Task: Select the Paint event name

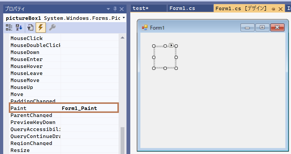Action: (x=18, y=108)
